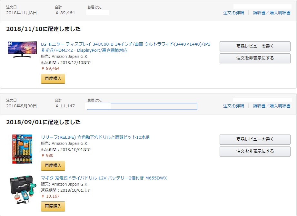Image resolution: width=297 pixels, height=216 pixels.
Task: Open 注文の詳細 for the November 8 order
Action: [x=233, y=13]
